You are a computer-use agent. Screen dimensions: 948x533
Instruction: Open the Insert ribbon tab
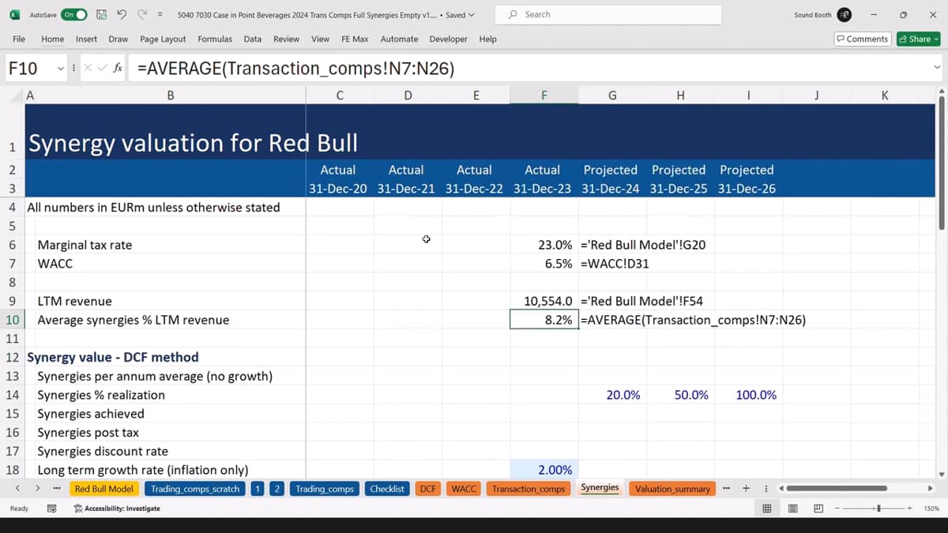tap(86, 39)
